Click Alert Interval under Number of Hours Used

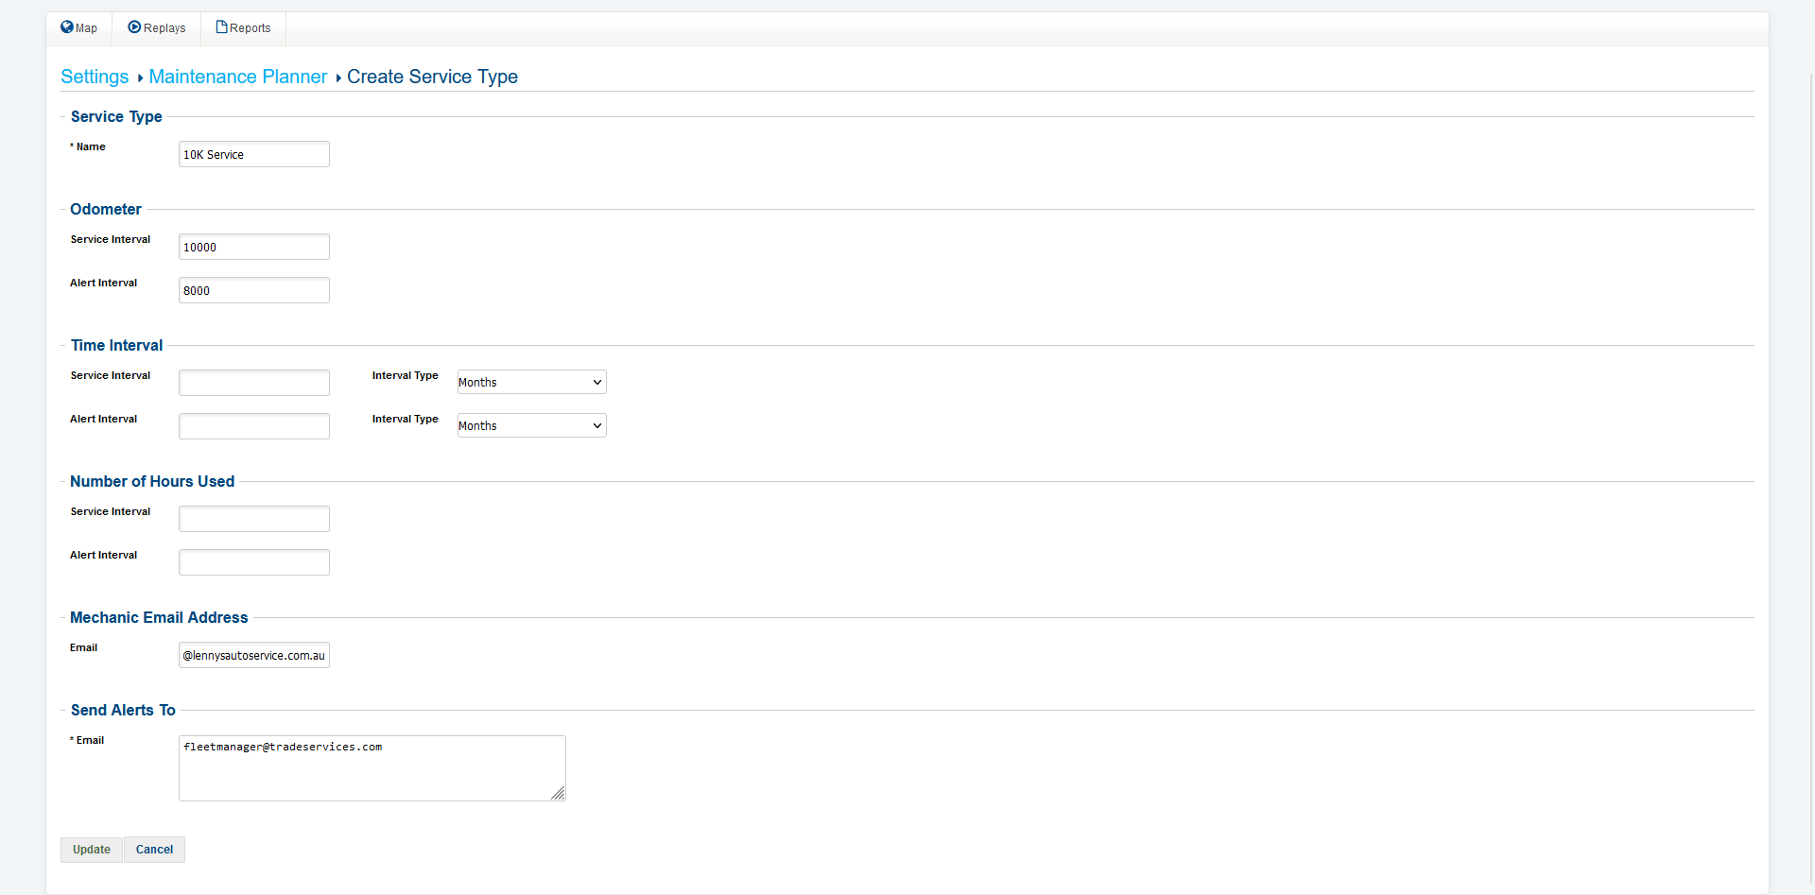click(253, 562)
